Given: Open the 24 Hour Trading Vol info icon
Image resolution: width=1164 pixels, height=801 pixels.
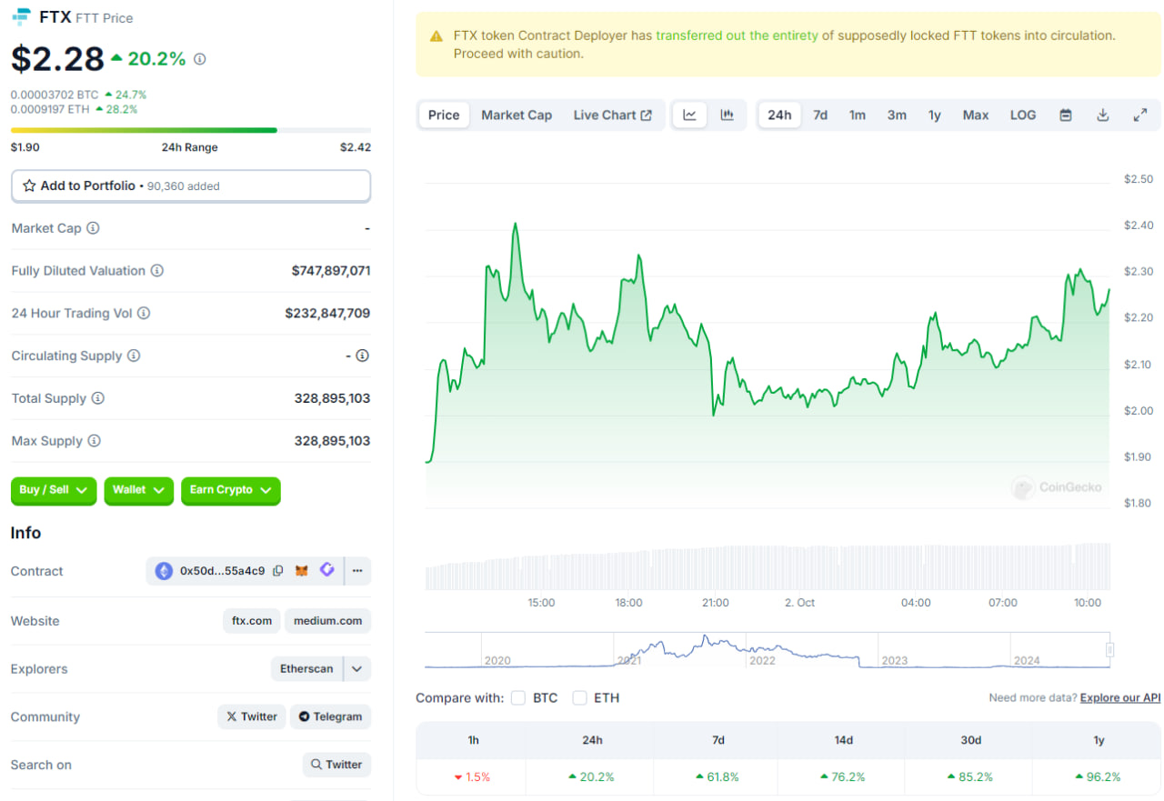Looking at the screenshot, I should point(144,314).
